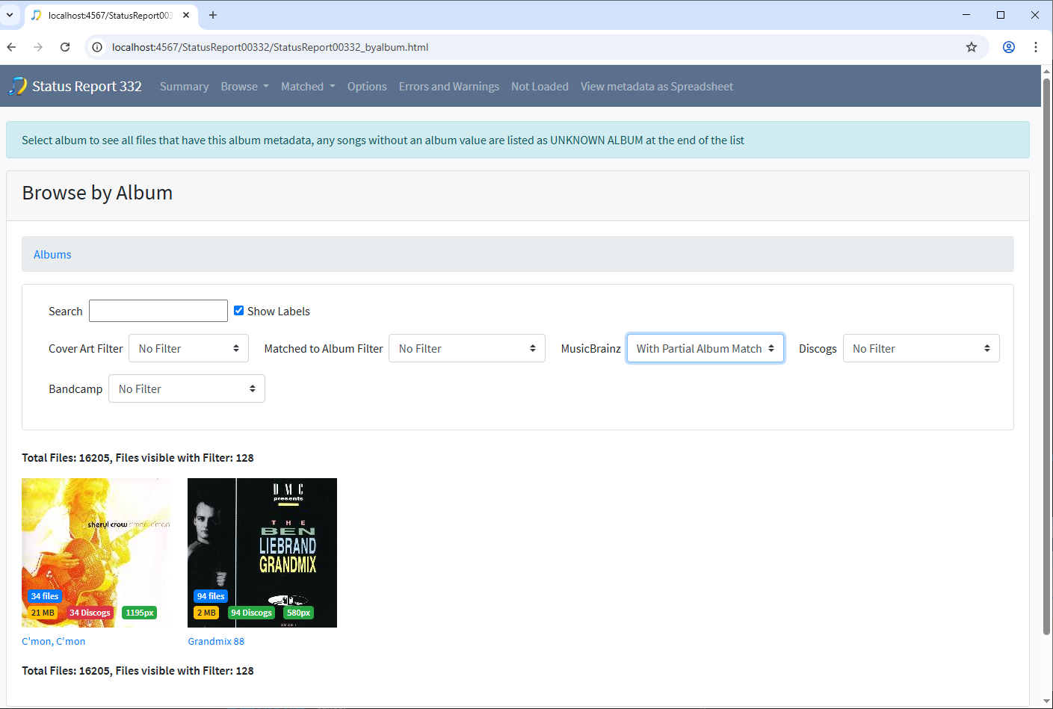Click the Status Report music note logo

18,87
